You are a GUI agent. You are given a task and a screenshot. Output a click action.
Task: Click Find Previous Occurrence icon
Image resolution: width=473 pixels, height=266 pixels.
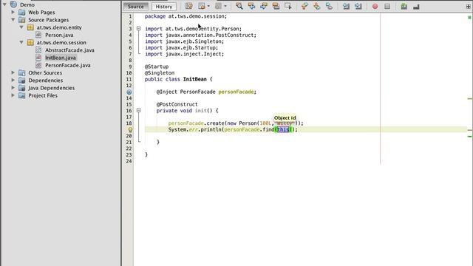(x=251, y=6)
